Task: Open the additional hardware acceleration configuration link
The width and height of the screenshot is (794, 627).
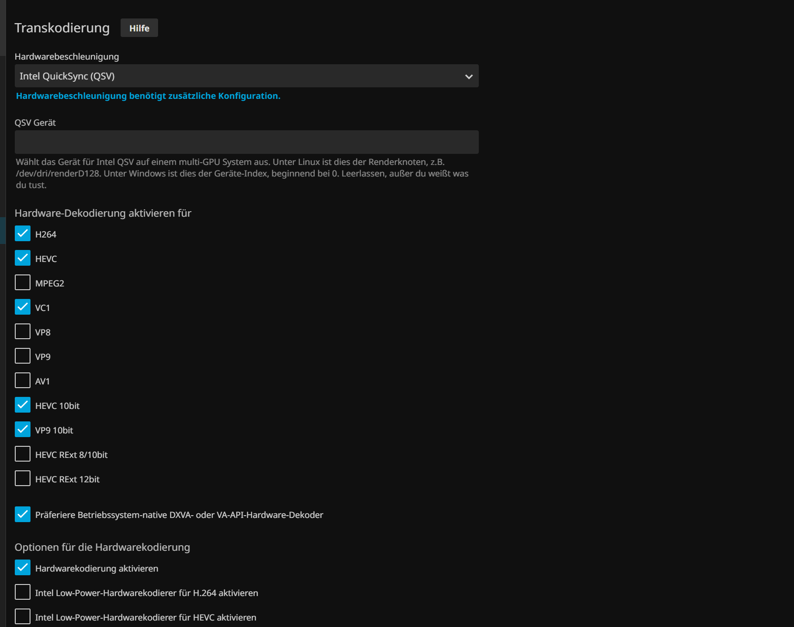Action: click(148, 96)
